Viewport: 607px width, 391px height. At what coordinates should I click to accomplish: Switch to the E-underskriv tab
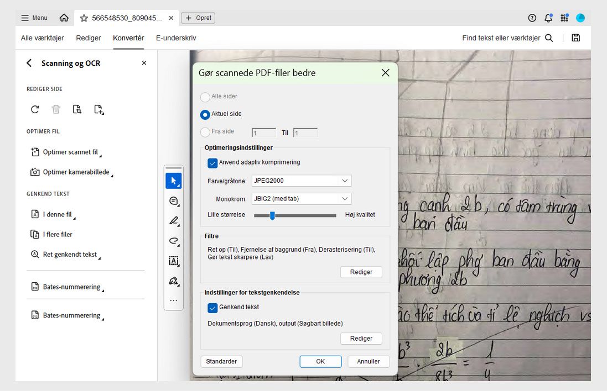coord(176,38)
